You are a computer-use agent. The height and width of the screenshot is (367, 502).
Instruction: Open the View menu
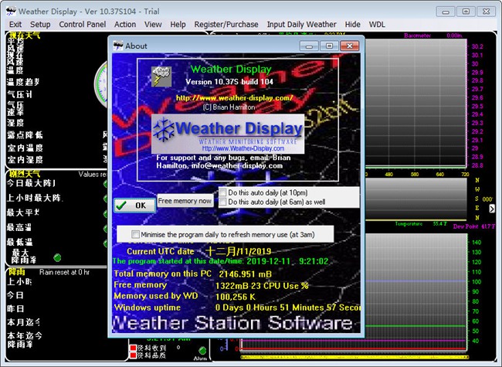click(153, 25)
